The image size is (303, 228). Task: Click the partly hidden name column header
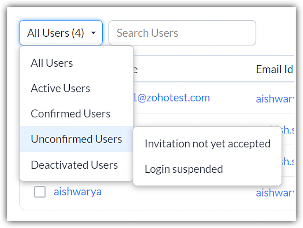135,69
